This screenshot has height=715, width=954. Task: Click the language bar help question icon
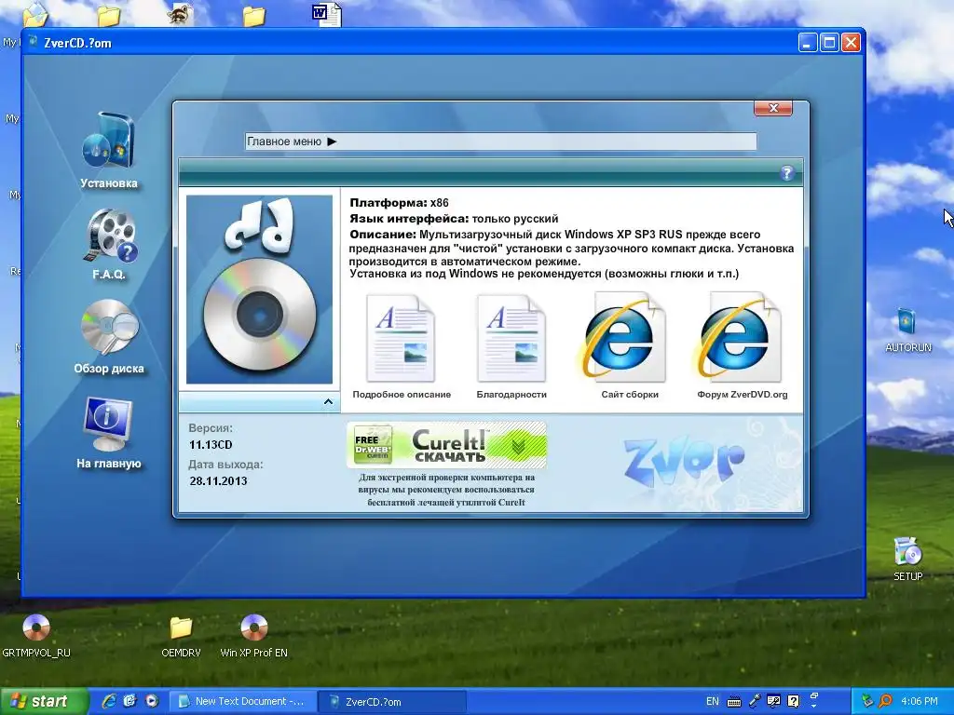[794, 701]
